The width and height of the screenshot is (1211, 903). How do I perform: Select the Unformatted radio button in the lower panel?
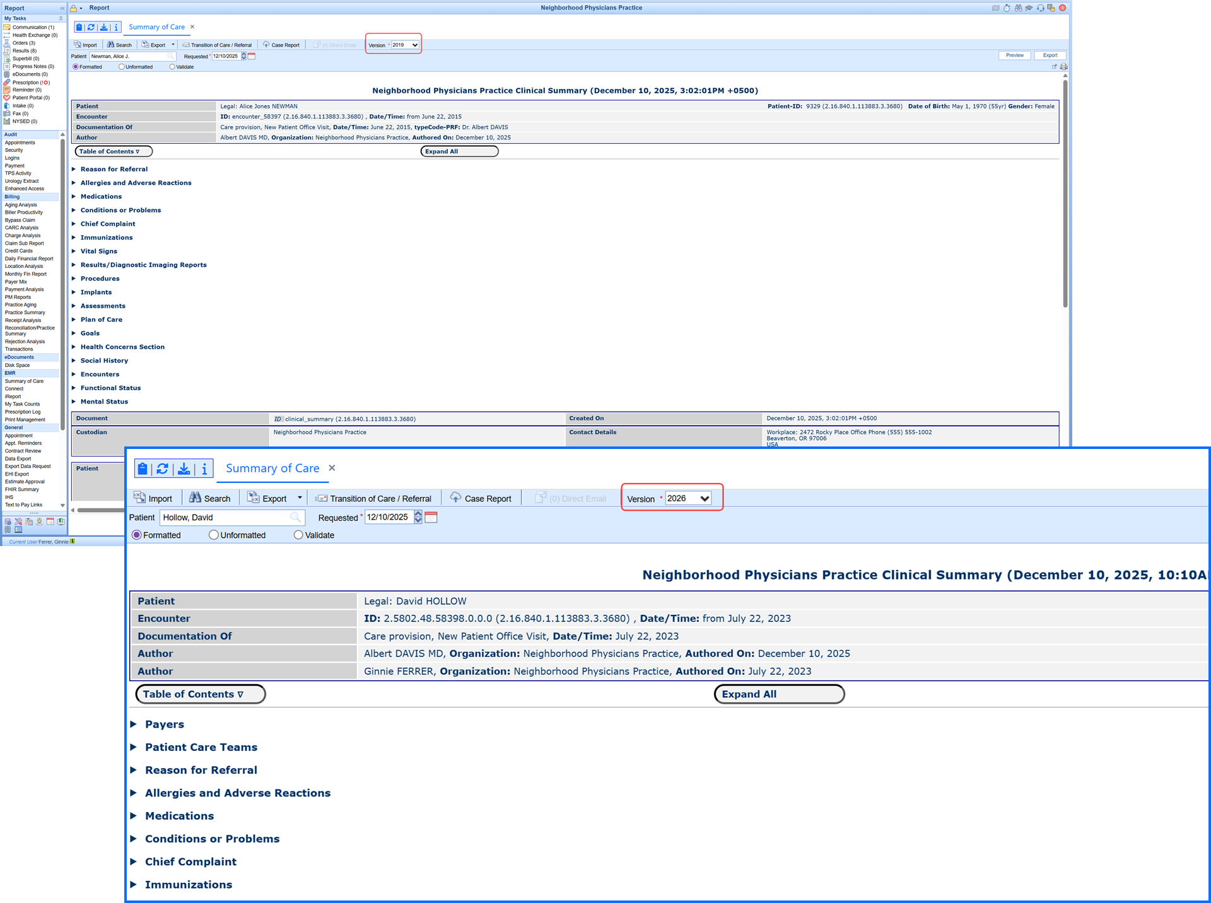point(214,535)
